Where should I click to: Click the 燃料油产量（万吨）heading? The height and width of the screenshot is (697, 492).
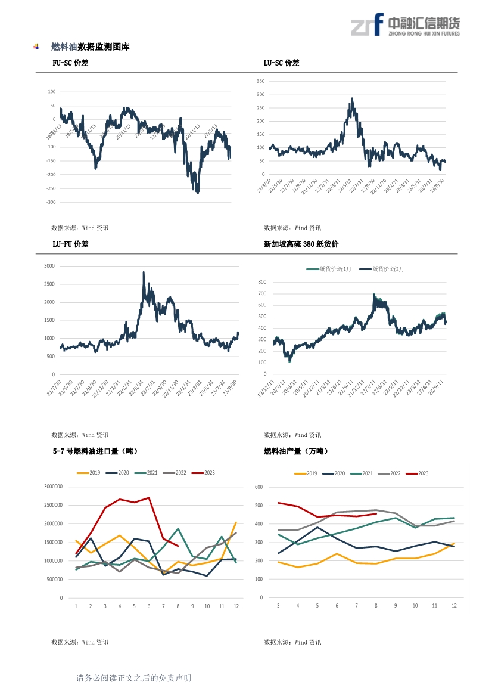pos(297,451)
